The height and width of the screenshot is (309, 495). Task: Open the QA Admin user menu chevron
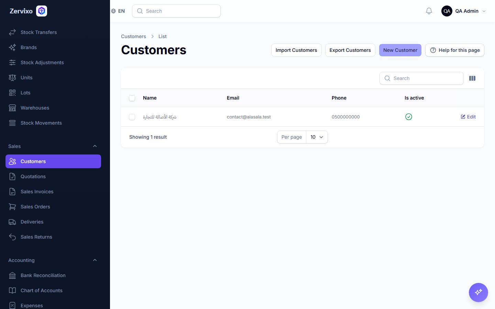(x=484, y=11)
